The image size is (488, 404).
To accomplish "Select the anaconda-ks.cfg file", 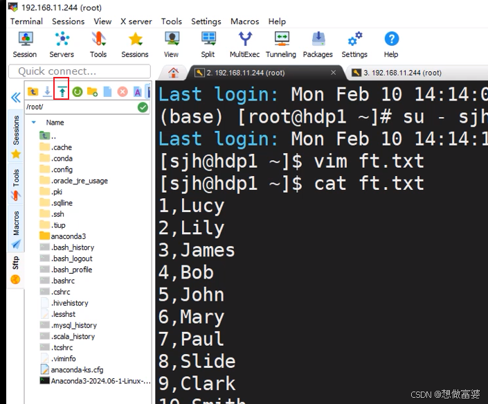I will (71, 370).
